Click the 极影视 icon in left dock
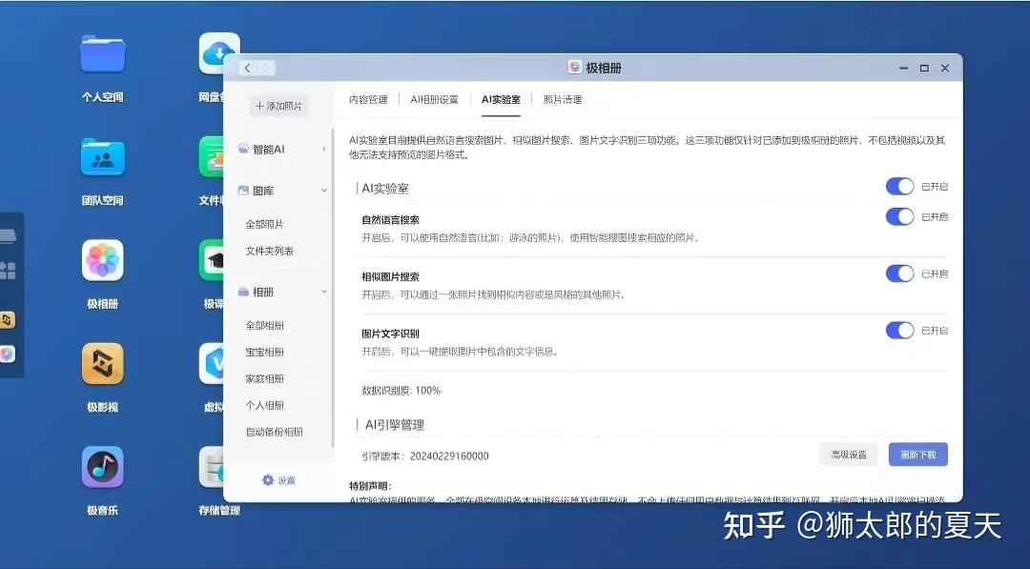1030x569 pixels. point(8,320)
